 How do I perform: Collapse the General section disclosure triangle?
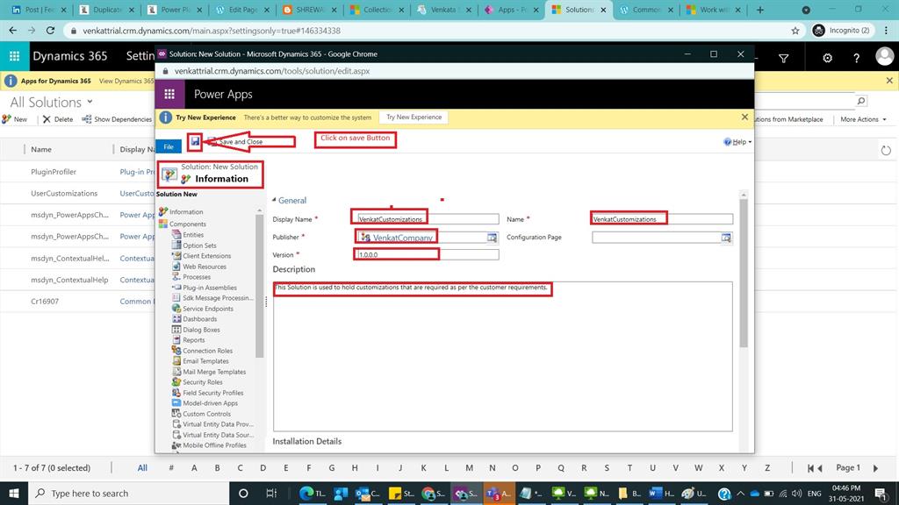tap(274, 200)
